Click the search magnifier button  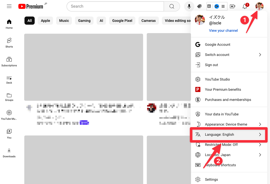172,6
